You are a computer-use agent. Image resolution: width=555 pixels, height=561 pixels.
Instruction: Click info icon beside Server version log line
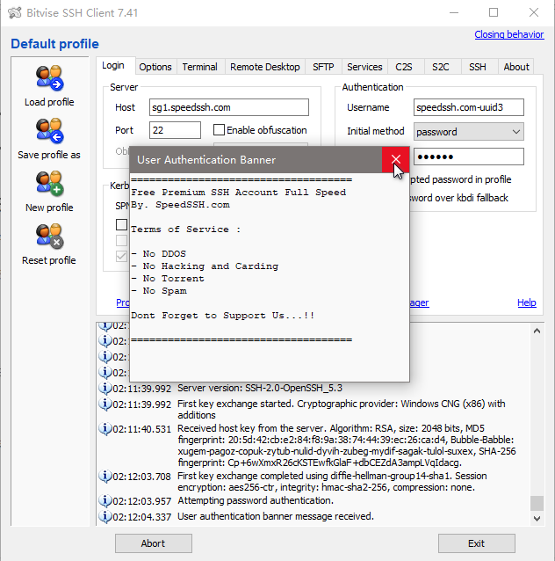tap(105, 388)
